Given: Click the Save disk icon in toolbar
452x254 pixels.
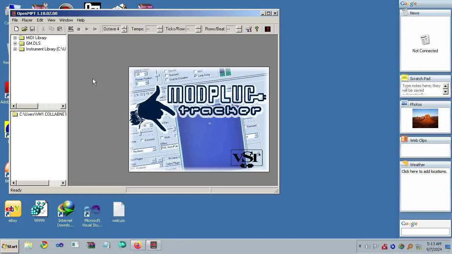Looking at the screenshot, I should (x=32, y=29).
